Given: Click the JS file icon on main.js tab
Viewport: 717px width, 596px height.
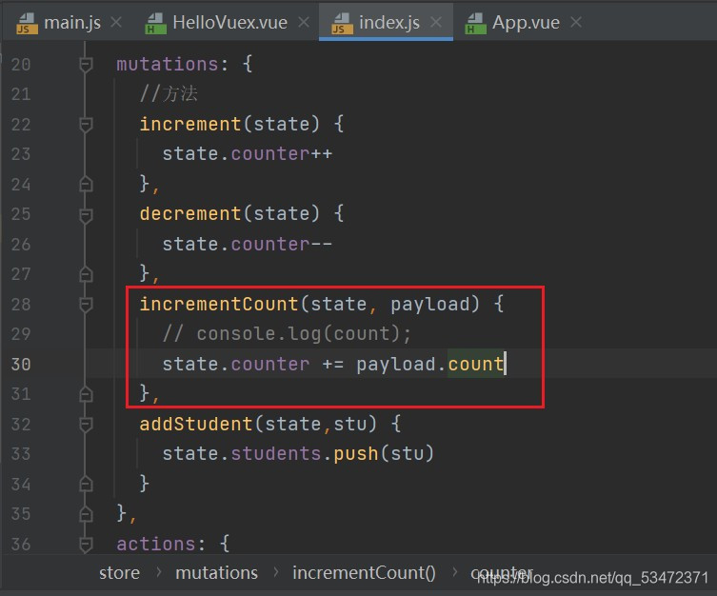Looking at the screenshot, I should click(x=27, y=23).
